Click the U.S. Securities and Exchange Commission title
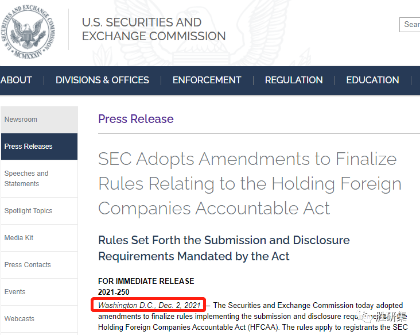The image size is (420, 335). [153, 29]
